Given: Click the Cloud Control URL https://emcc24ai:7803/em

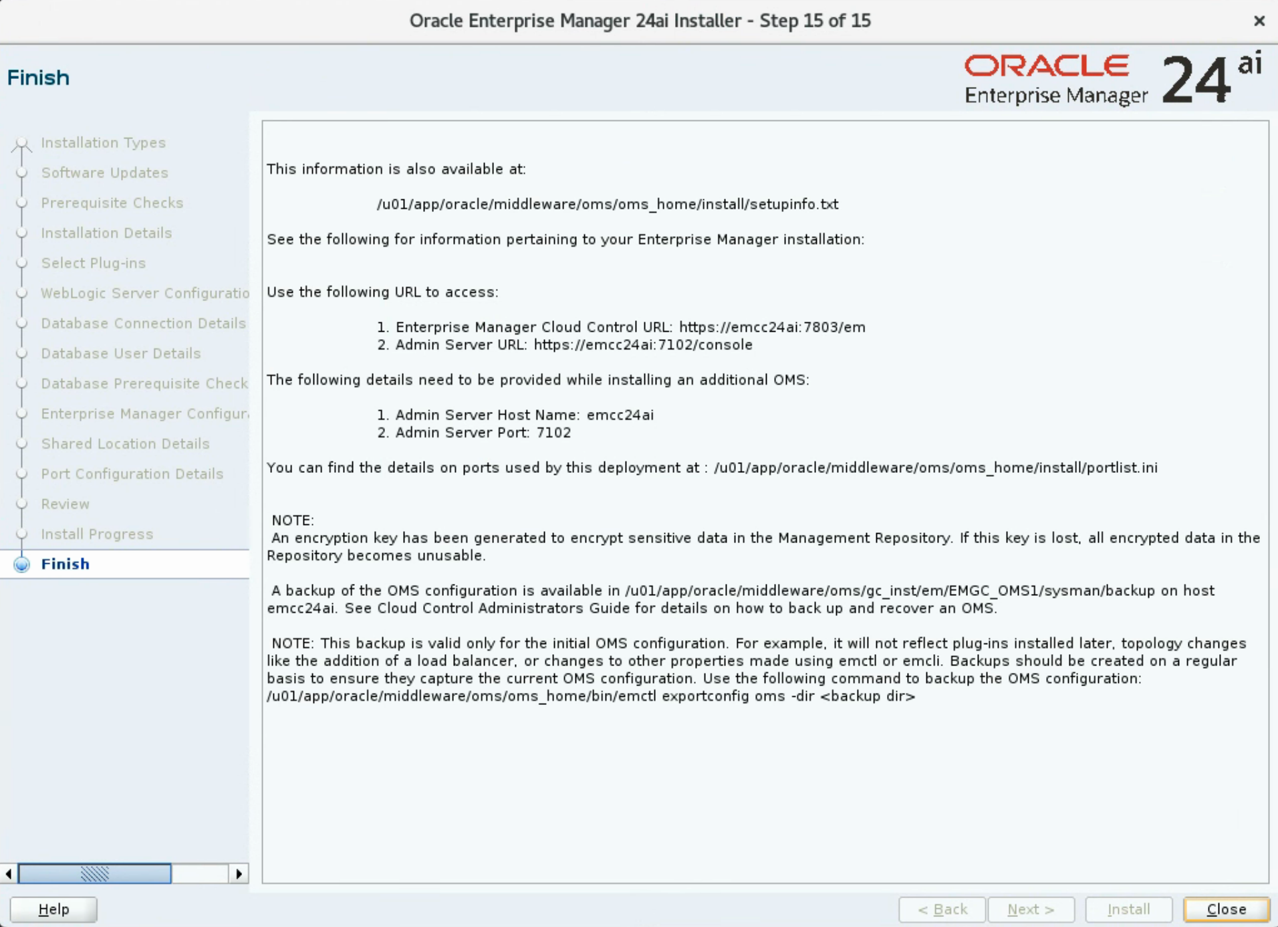Looking at the screenshot, I should 772,327.
